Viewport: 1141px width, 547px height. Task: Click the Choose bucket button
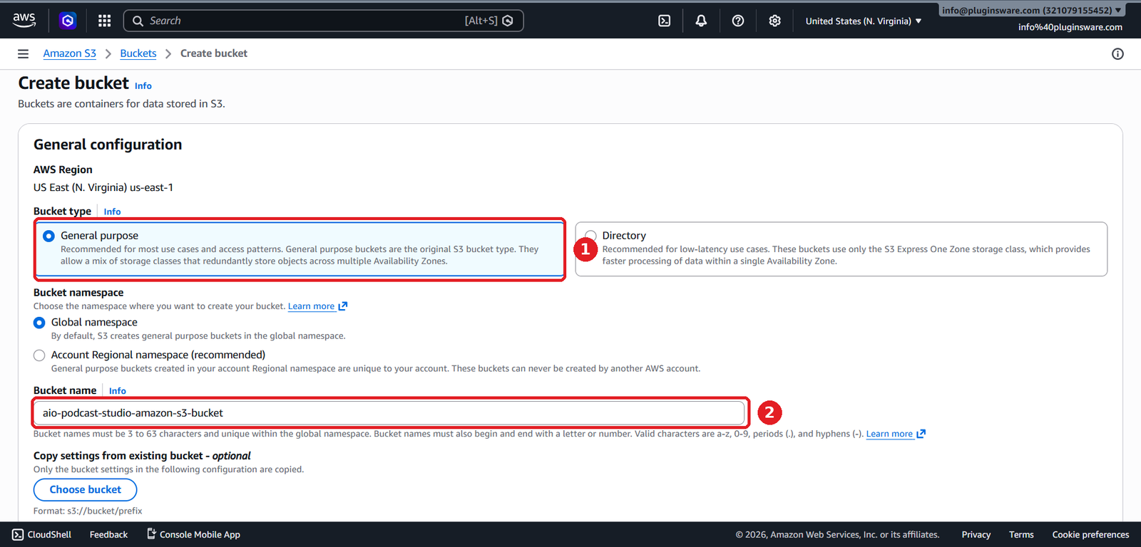coord(86,489)
